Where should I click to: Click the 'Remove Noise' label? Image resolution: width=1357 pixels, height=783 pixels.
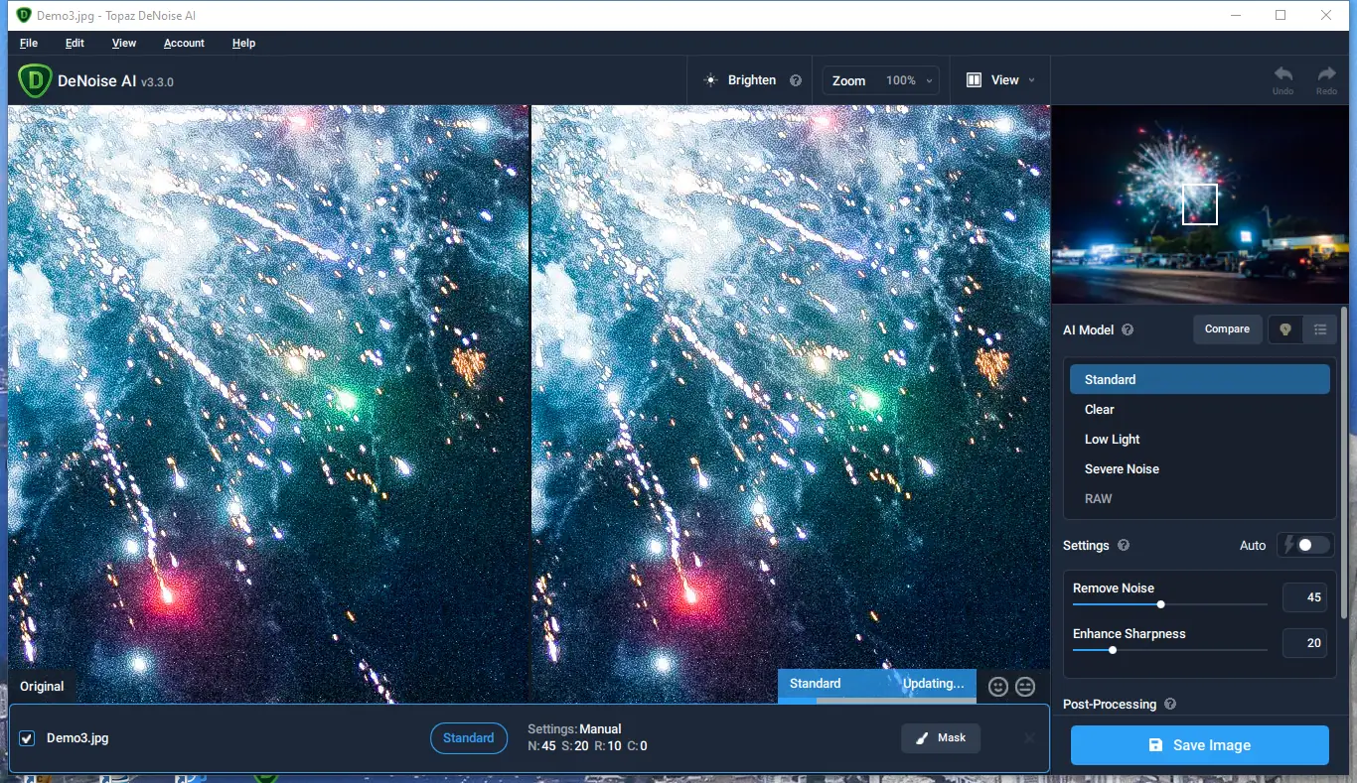pyautogui.click(x=1114, y=588)
